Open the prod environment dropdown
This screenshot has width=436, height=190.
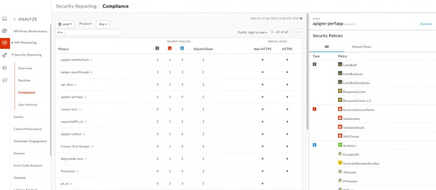[65, 24]
